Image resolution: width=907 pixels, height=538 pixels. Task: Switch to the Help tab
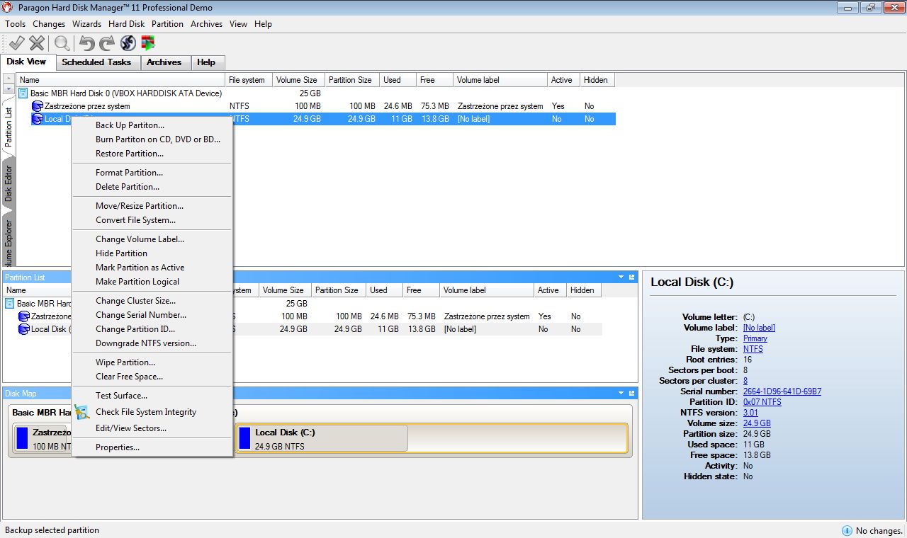point(206,62)
